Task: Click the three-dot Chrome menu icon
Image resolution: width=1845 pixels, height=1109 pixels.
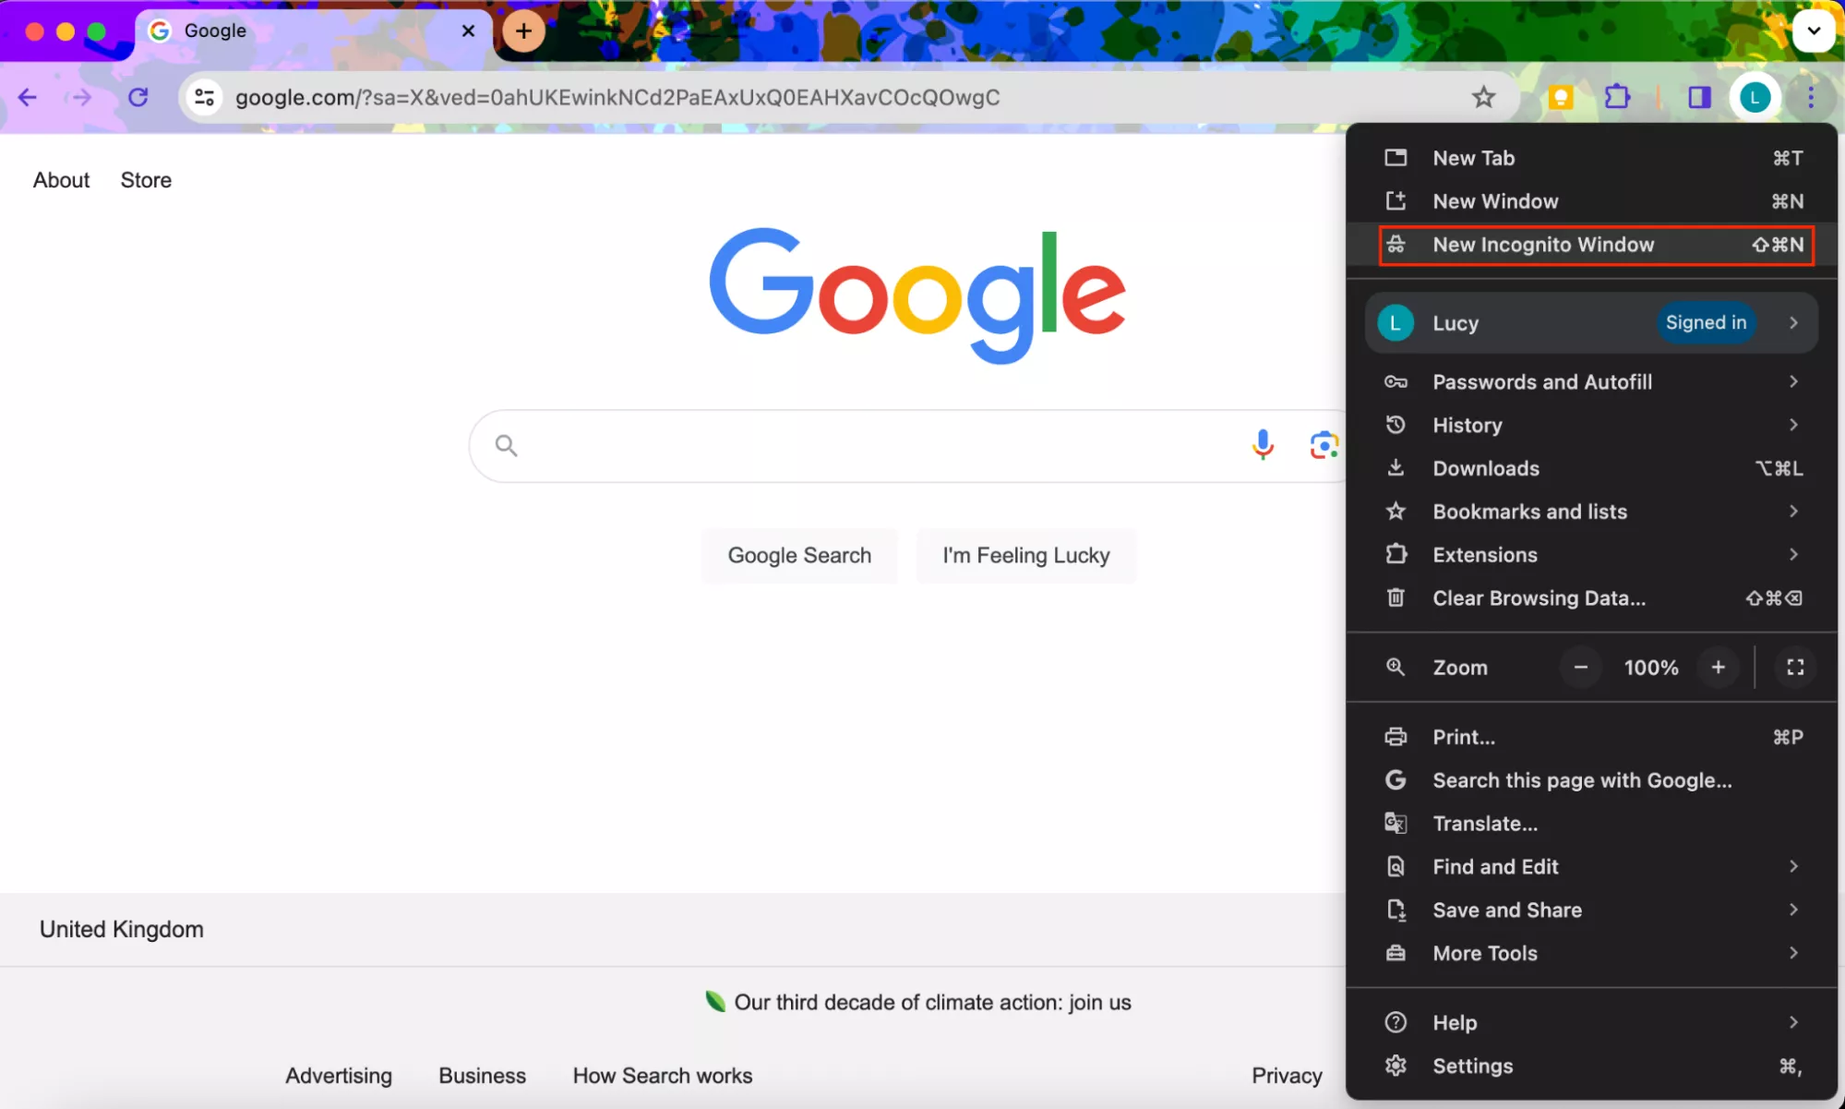Action: [x=1810, y=97]
